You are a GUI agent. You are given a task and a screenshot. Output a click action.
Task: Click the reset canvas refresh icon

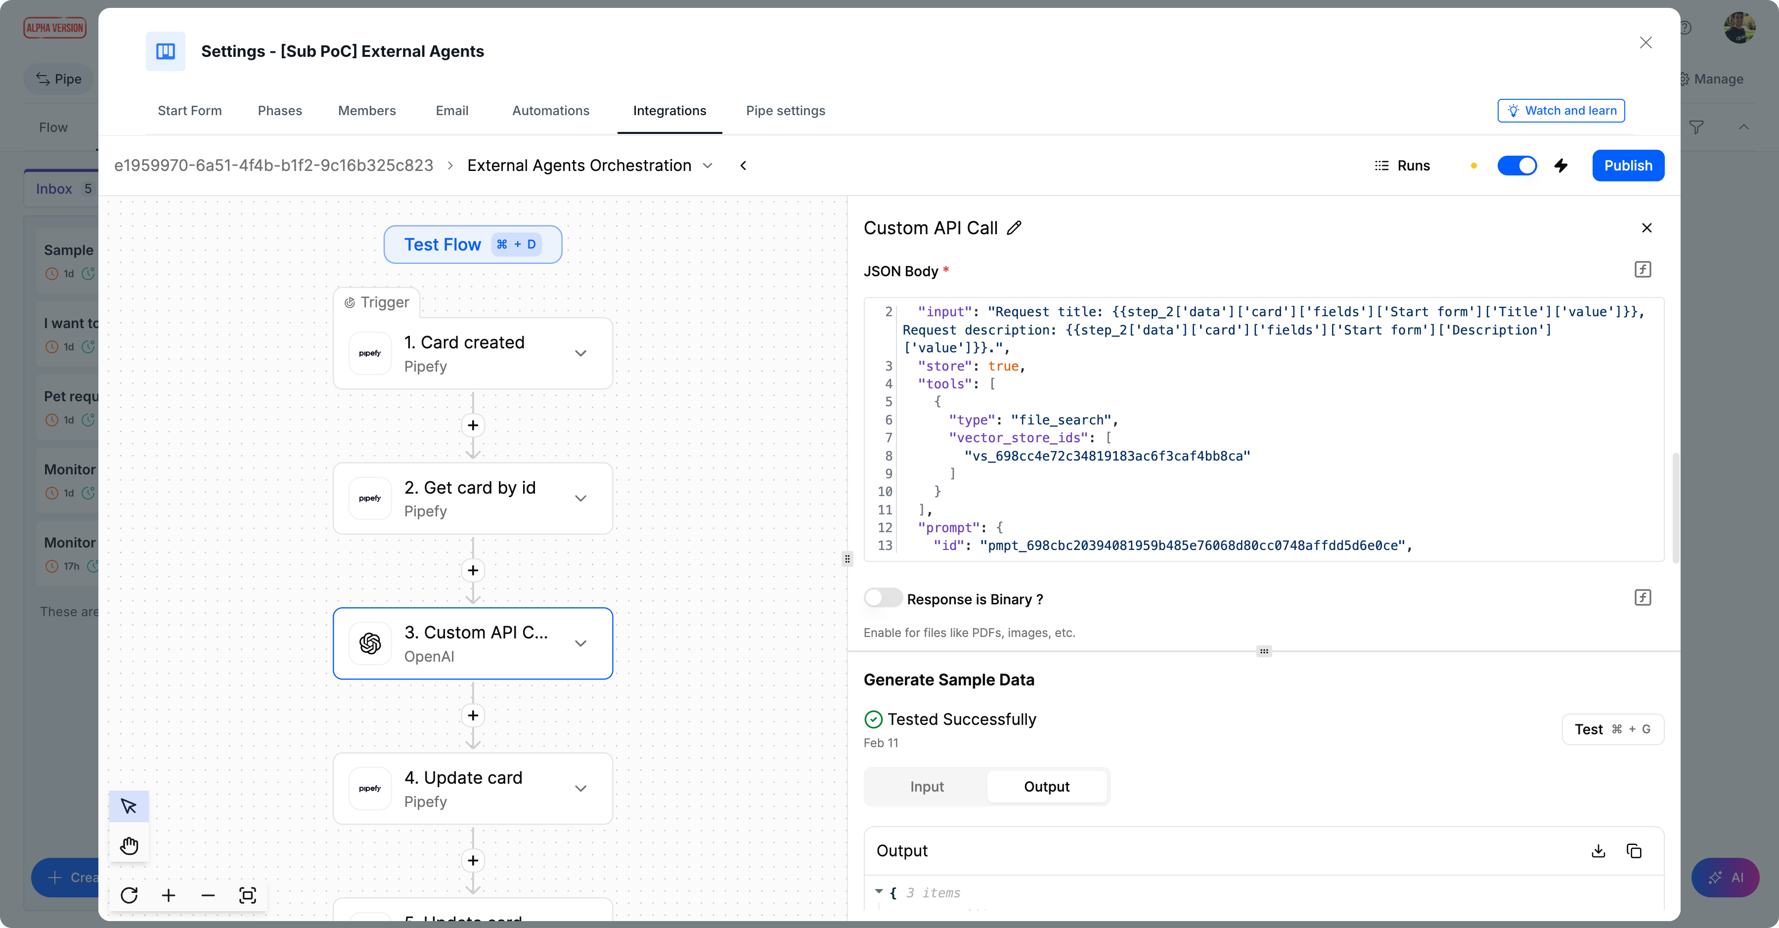(129, 895)
